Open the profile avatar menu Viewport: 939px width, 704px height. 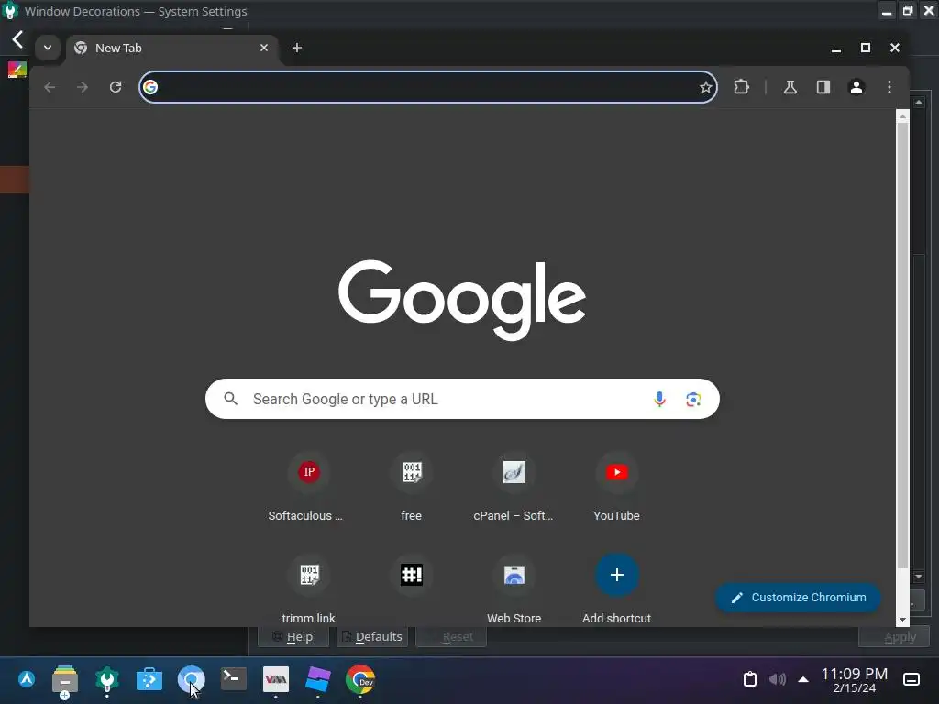click(856, 87)
